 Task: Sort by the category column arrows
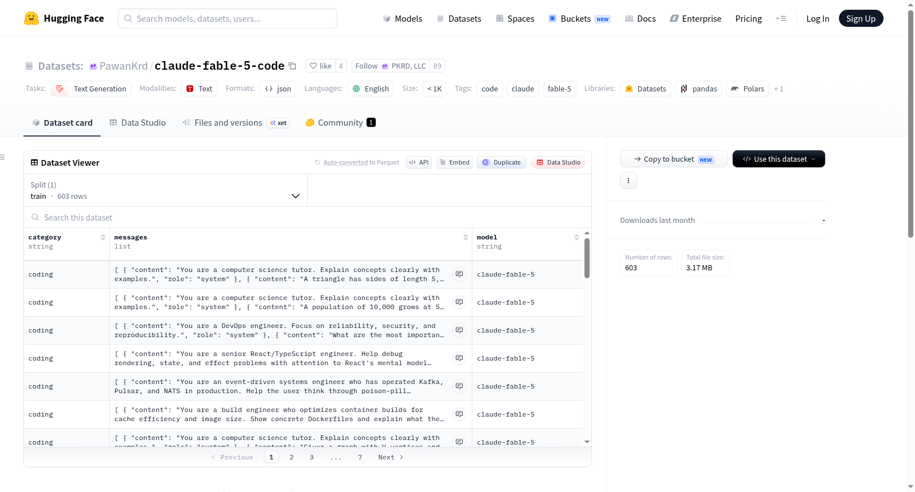coord(103,237)
